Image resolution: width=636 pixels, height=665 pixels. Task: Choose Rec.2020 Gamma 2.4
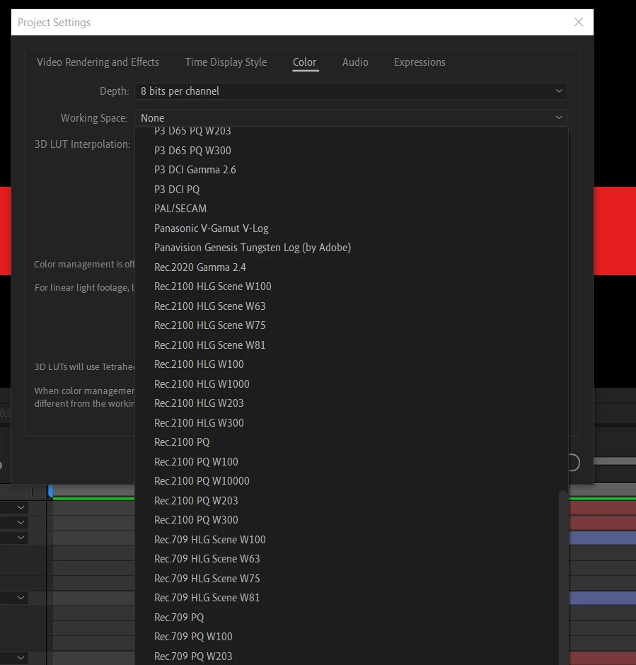(352, 267)
